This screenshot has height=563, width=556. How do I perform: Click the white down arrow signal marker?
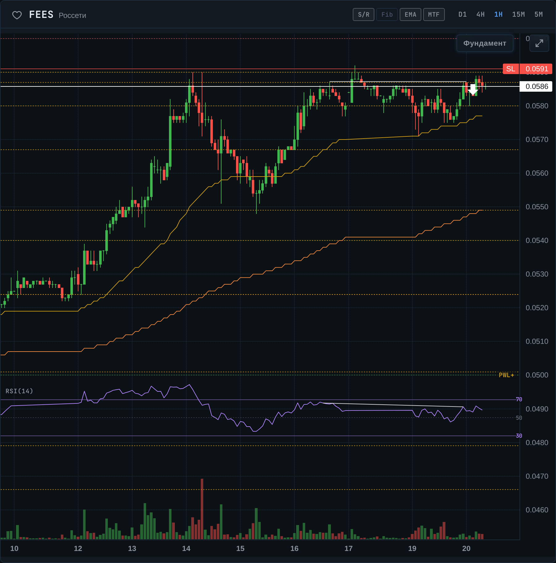point(473,89)
